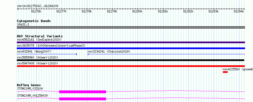Click the gray 14q31.1 cytogenetic band bar
Viewport: 253px width, 102px height.
coord(131,27)
